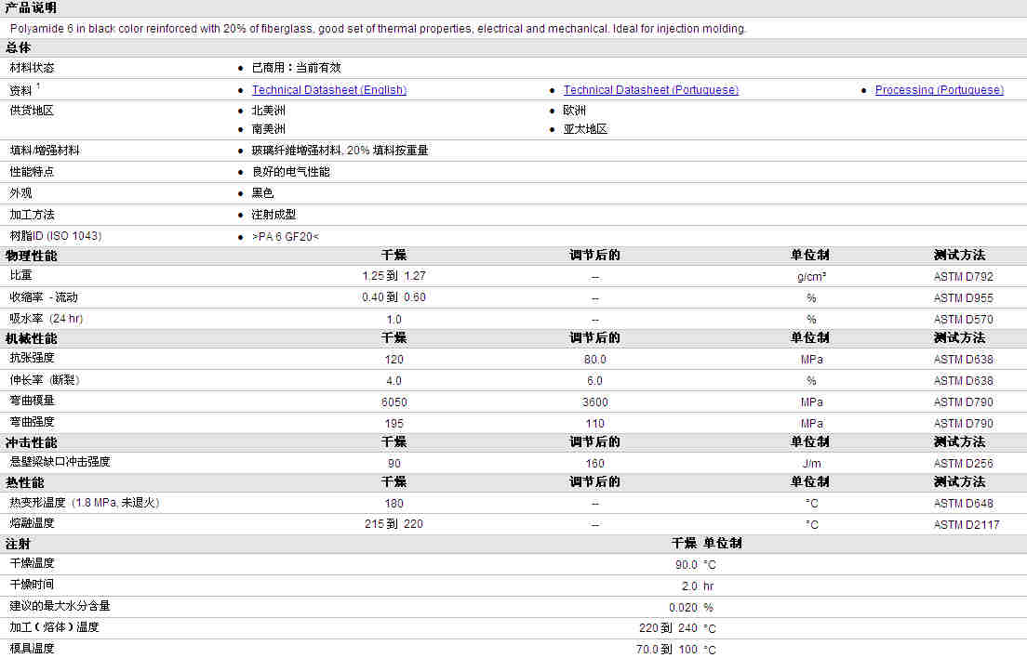
Task: Open the Technical Datasheet (English) link
Action: [328, 90]
